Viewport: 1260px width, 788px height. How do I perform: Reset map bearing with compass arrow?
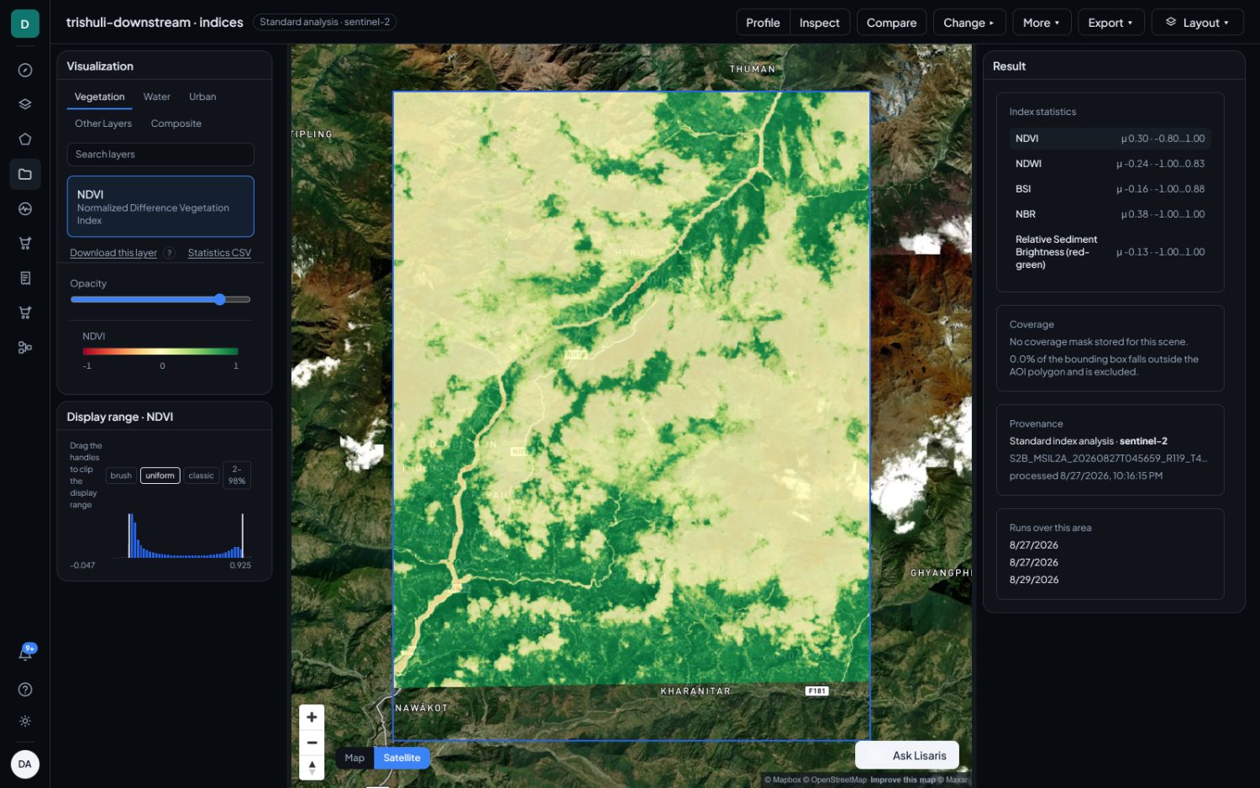point(312,767)
